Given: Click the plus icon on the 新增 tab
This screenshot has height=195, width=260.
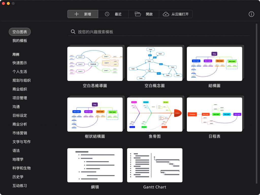Looking at the screenshot, I should 76,14.
